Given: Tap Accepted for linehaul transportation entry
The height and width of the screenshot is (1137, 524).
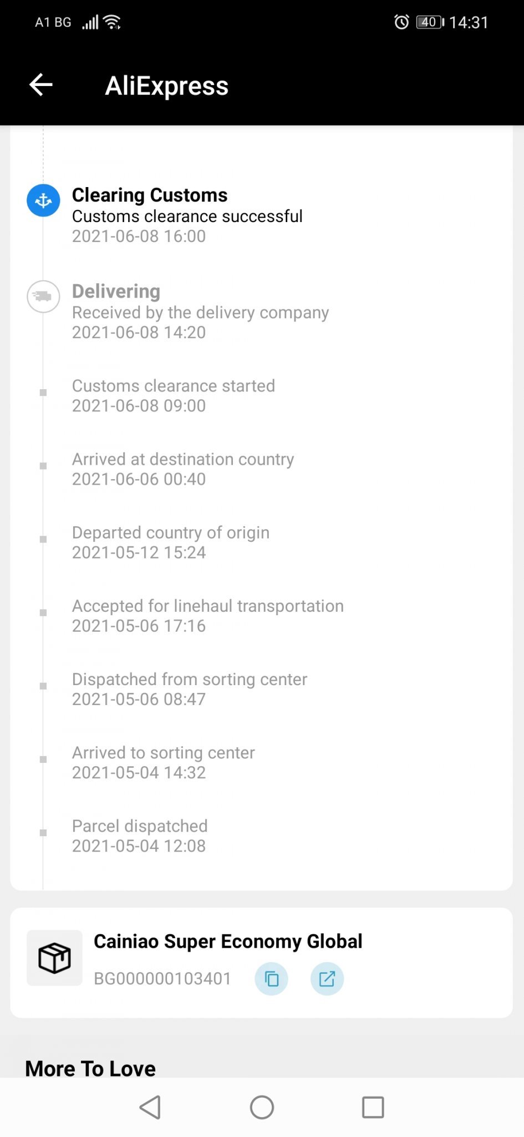Looking at the screenshot, I should click(207, 615).
